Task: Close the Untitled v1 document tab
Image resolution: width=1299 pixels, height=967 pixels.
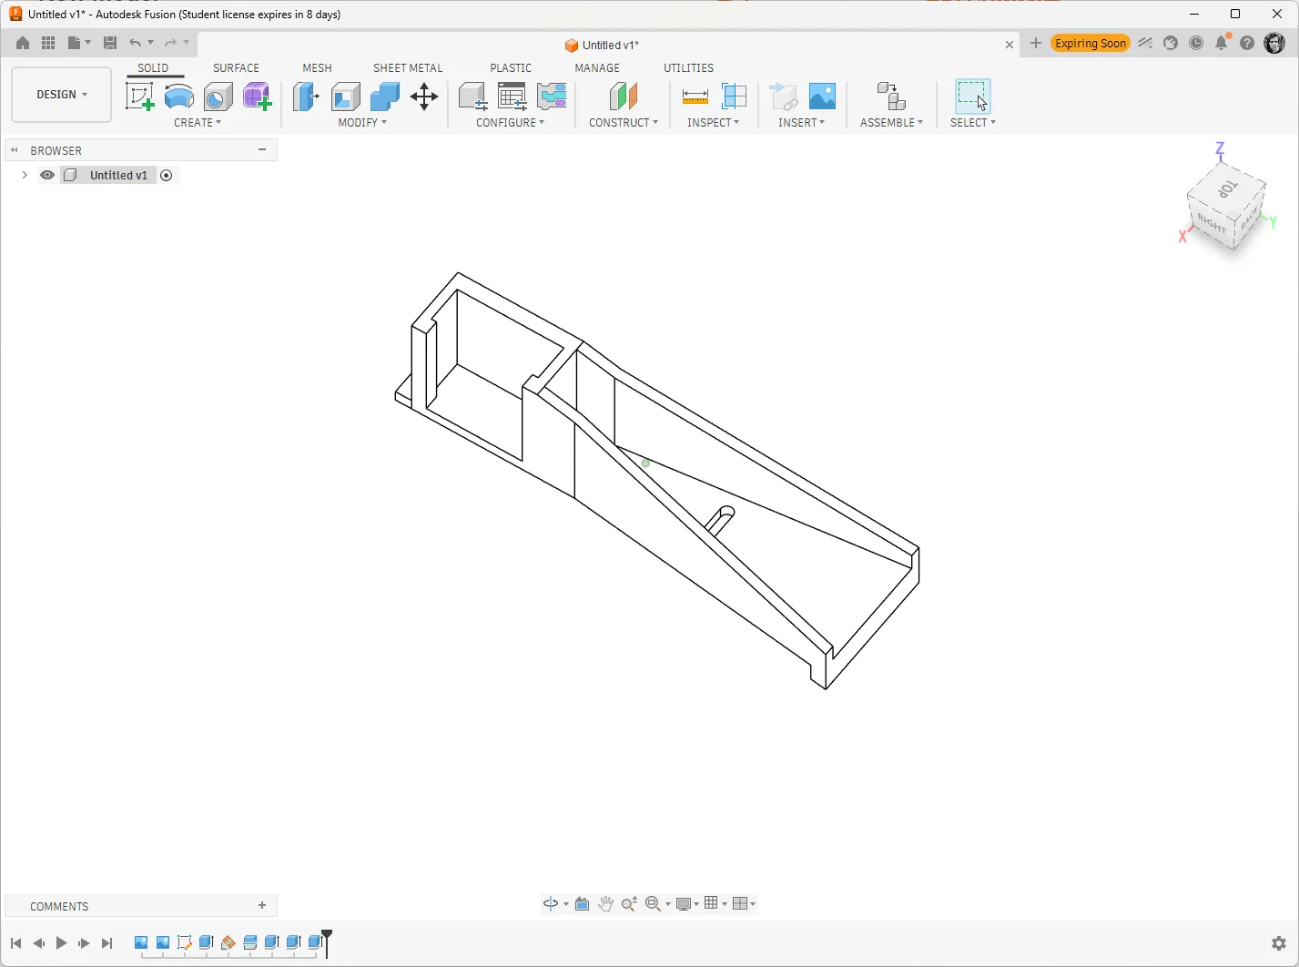Action: pos(1010,45)
